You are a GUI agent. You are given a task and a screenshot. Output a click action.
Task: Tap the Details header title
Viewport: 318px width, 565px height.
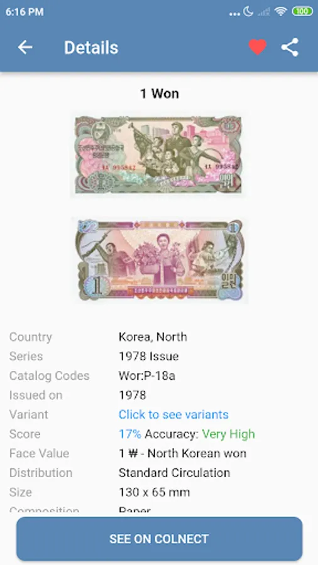tap(91, 48)
